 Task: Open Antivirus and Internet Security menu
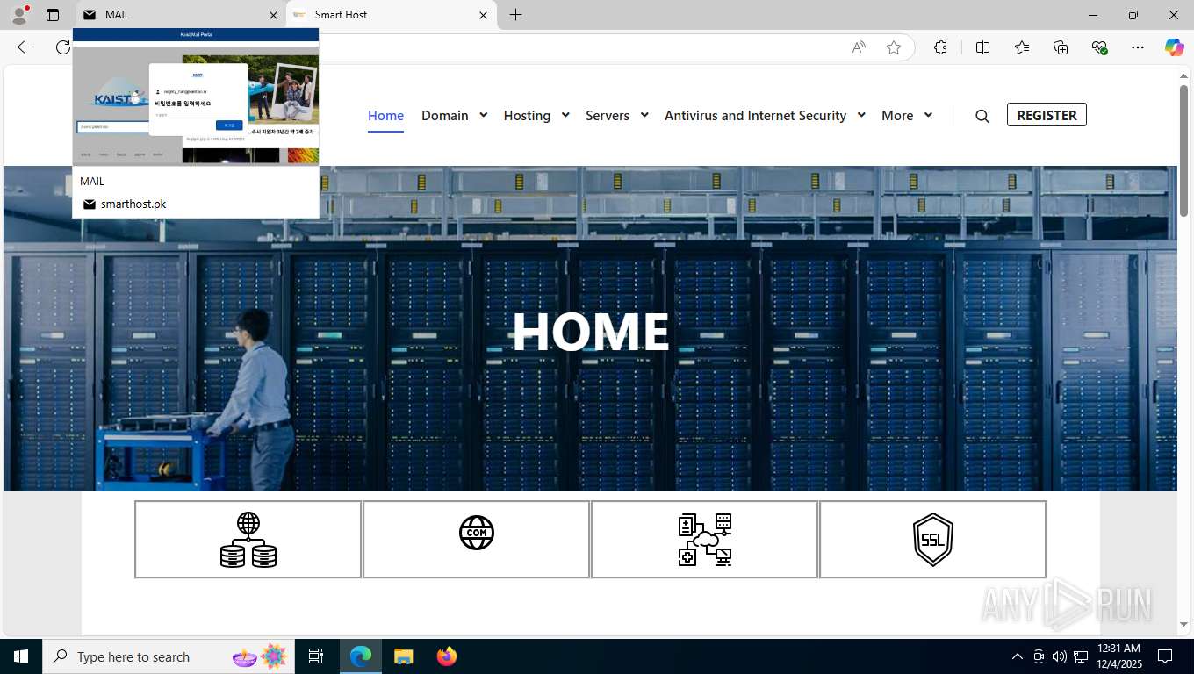755,116
